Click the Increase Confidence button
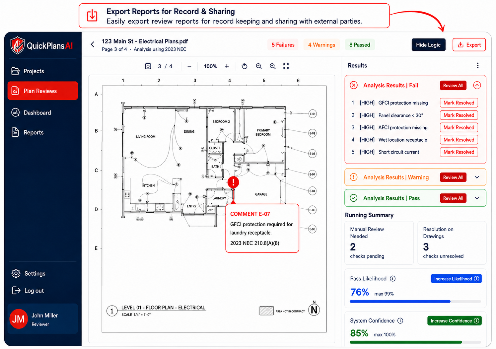496x349 pixels. pyautogui.click(x=455, y=321)
